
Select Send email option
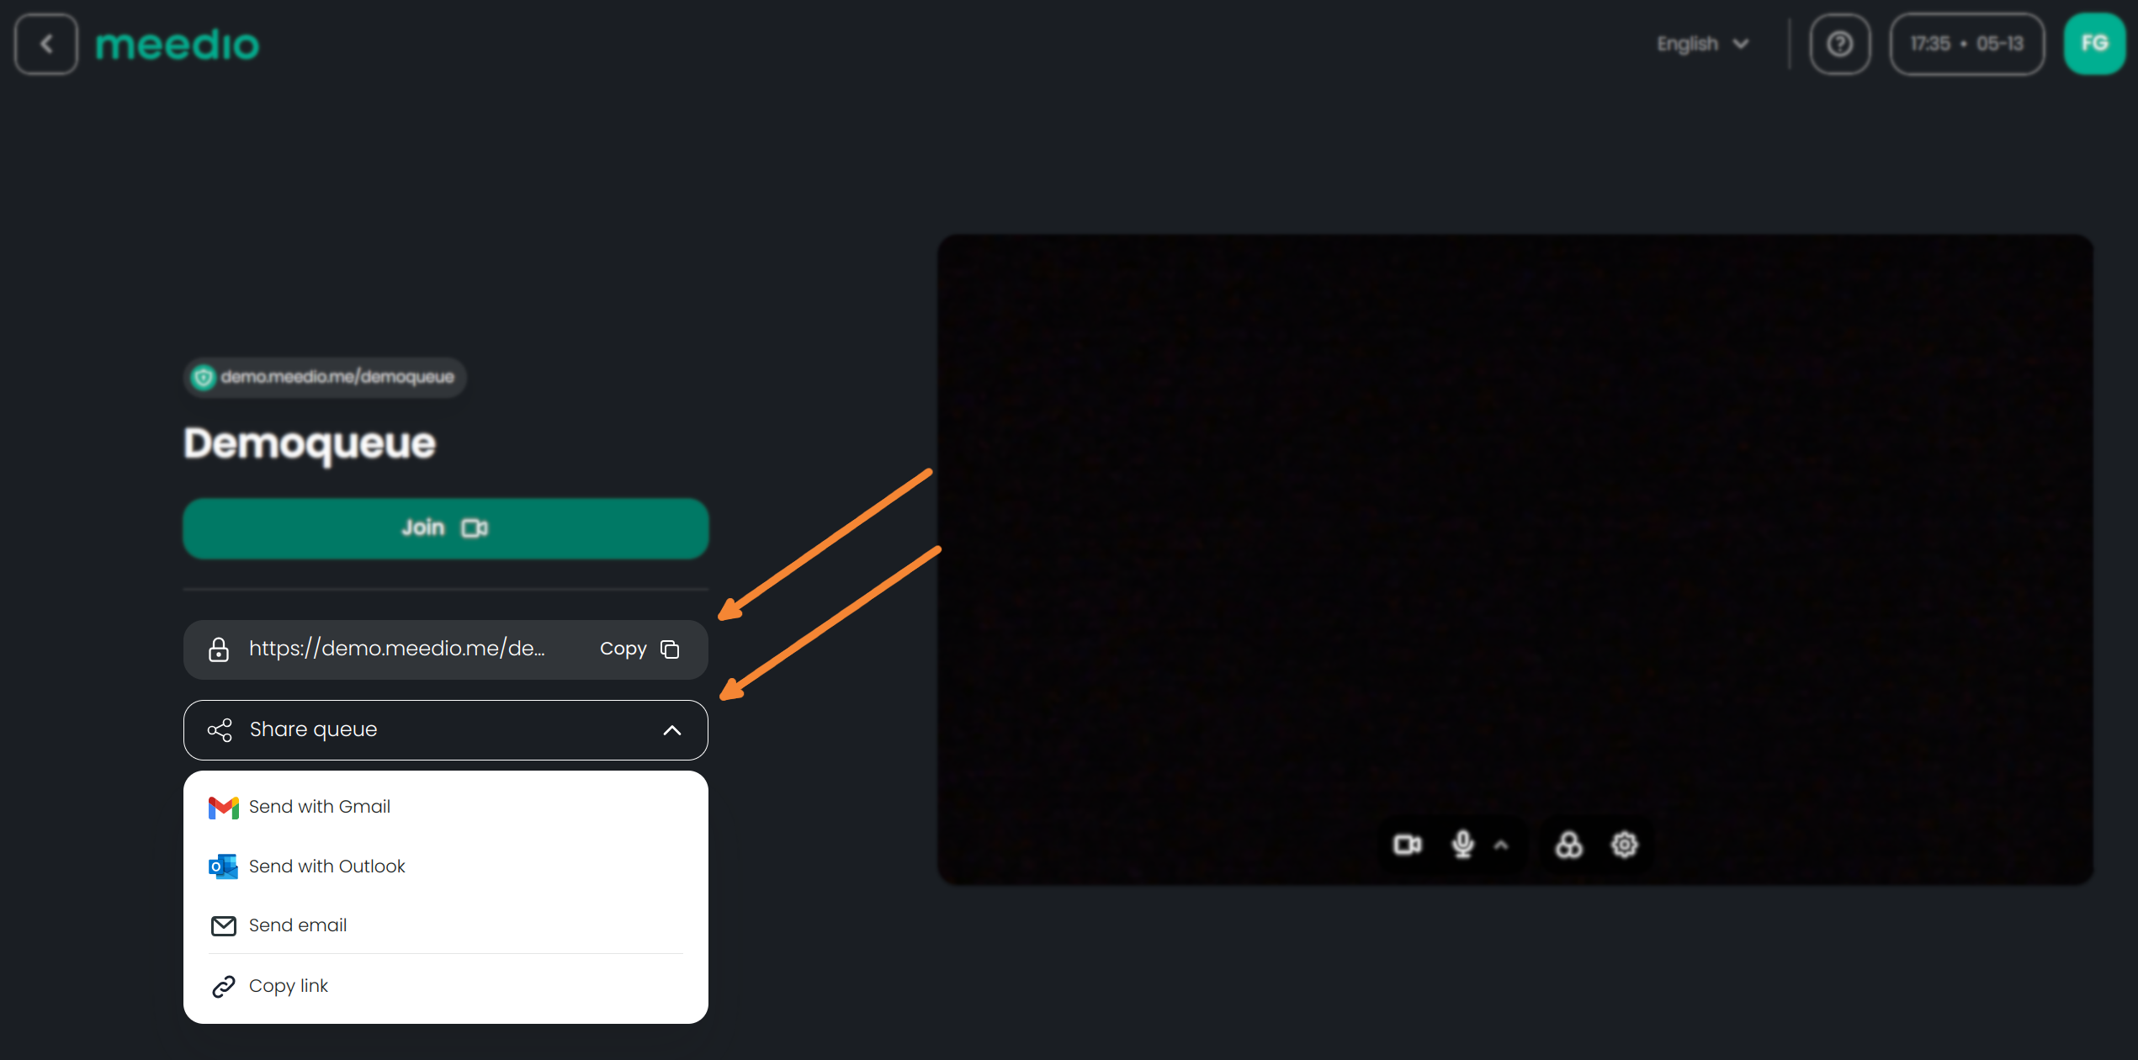445,925
